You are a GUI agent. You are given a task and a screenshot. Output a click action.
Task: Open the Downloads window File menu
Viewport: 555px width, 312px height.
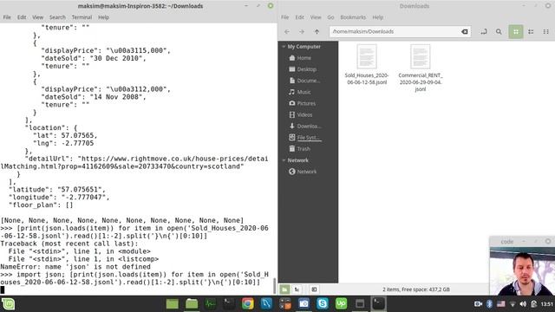285,17
